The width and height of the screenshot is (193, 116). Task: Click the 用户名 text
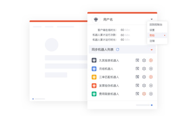[x=108, y=20]
